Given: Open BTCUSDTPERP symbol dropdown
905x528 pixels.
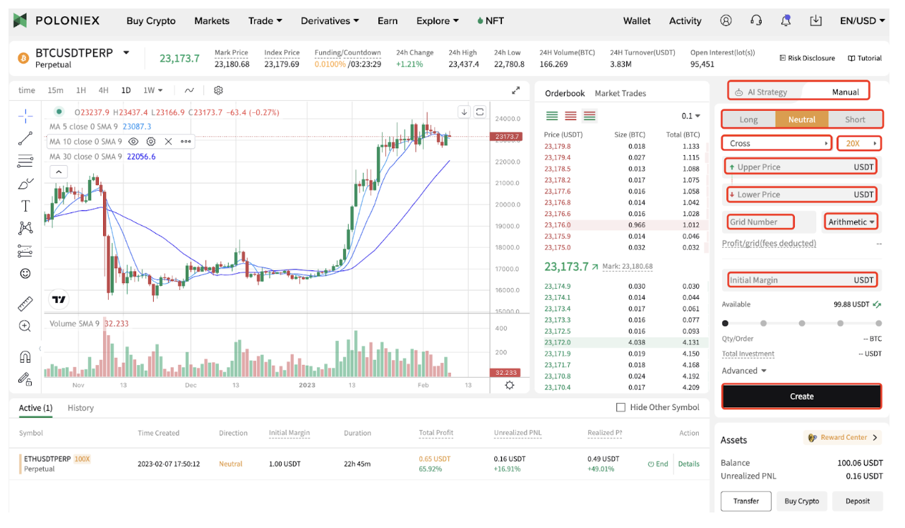Looking at the screenshot, I should coord(126,52).
